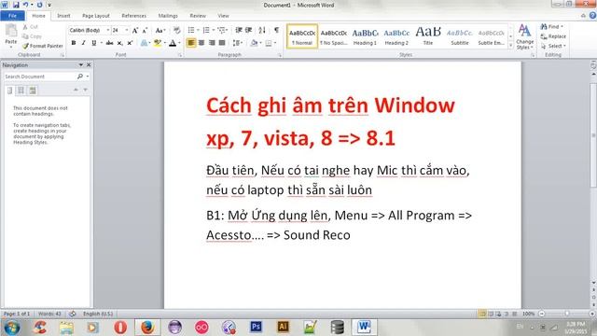Open the Font dialog launcher
597x336 pixels.
pyautogui.click(x=180, y=55)
